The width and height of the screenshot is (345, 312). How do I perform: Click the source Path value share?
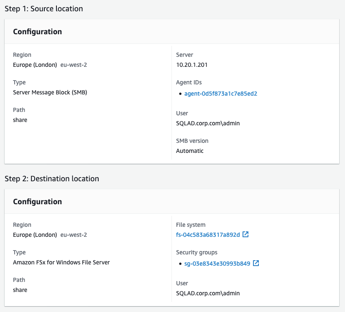point(20,120)
